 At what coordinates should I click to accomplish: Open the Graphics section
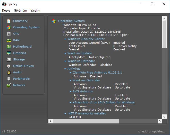click(x=20, y=53)
